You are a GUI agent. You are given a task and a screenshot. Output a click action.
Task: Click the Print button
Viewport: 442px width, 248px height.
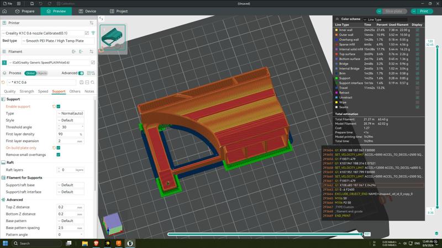[x=423, y=11]
